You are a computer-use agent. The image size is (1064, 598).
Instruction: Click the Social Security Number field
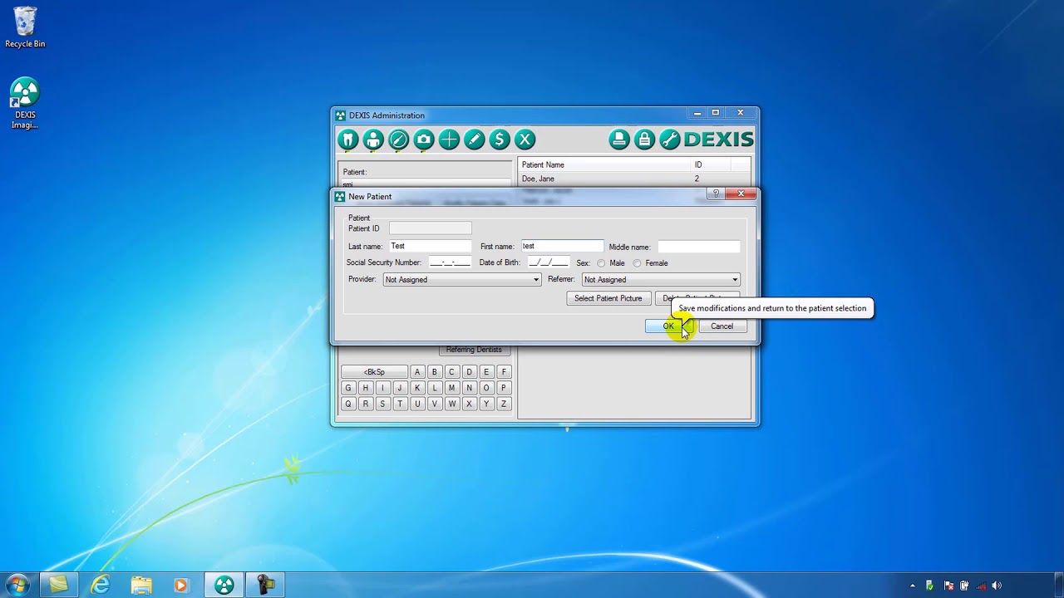click(x=449, y=262)
